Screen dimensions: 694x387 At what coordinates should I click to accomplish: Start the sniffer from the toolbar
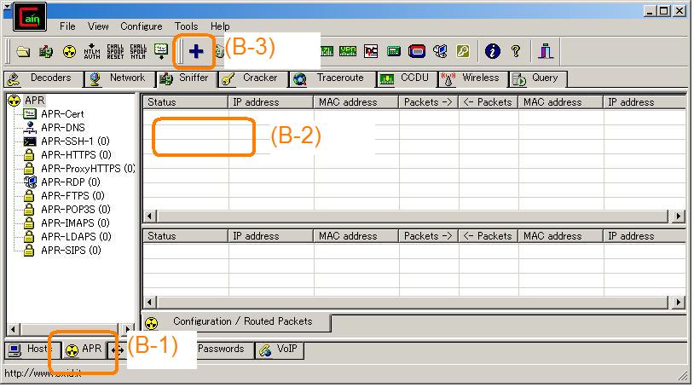[x=46, y=52]
